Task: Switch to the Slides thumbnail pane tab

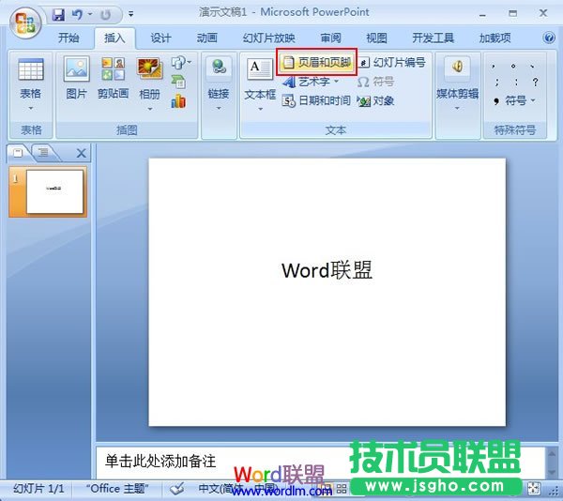Action: [x=18, y=153]
